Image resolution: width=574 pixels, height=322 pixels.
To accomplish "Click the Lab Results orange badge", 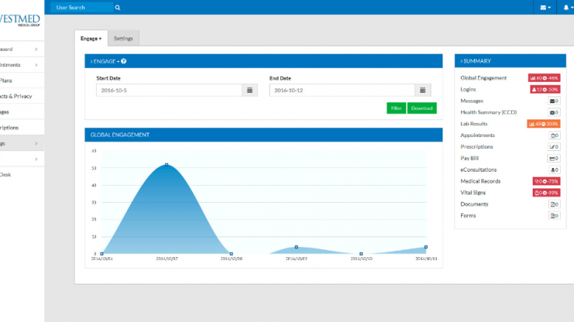I will 544,124.
